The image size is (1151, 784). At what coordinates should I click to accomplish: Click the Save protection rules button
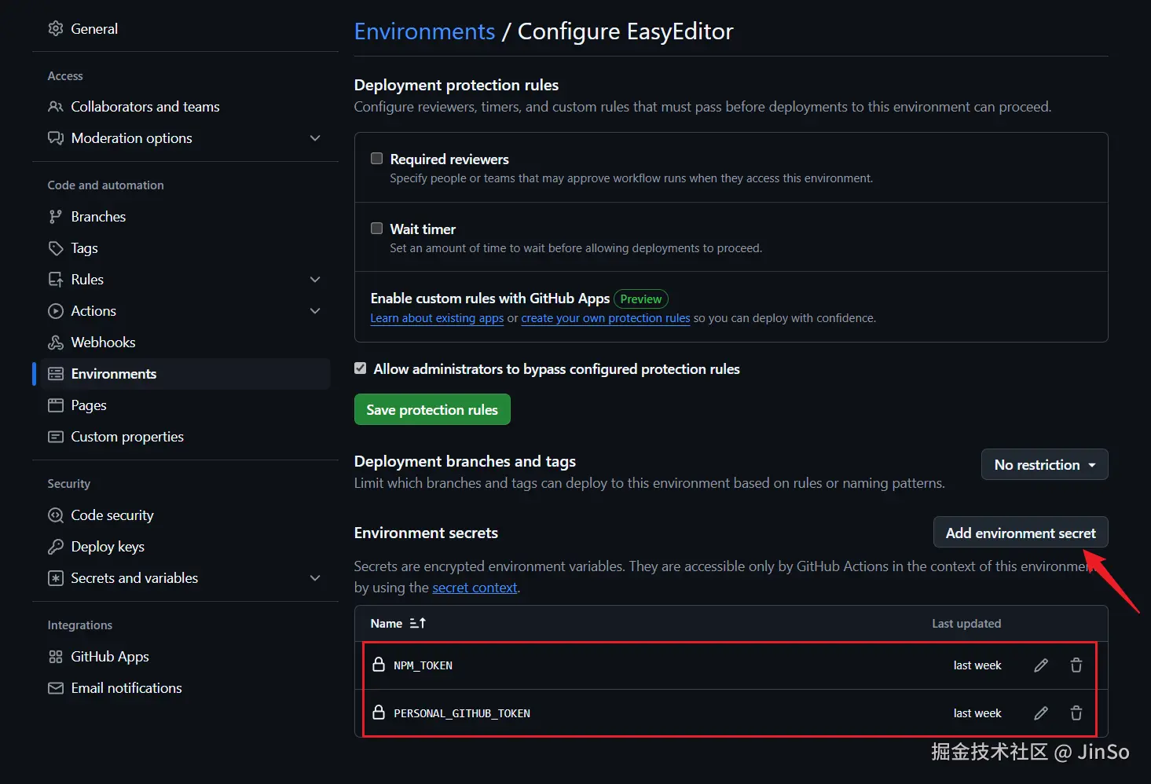coord(432,409)
